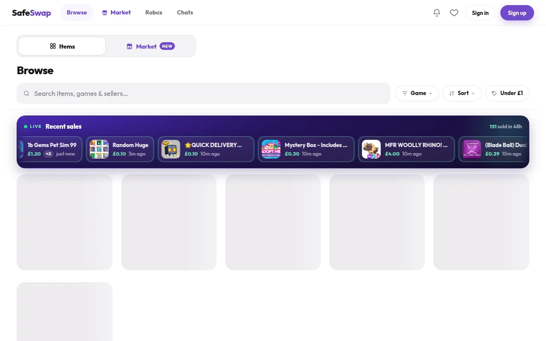The width and height of the screenshot is (546, 341).
Task: Click the Browse page heading
Action: click(35, 71)
